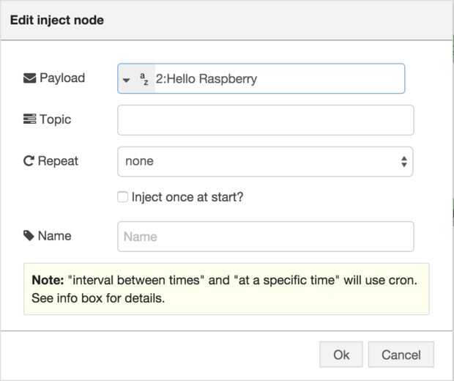Focus the Name input field
The width and height of the screenshot is (454, 381).
click(x=265, y=237)
